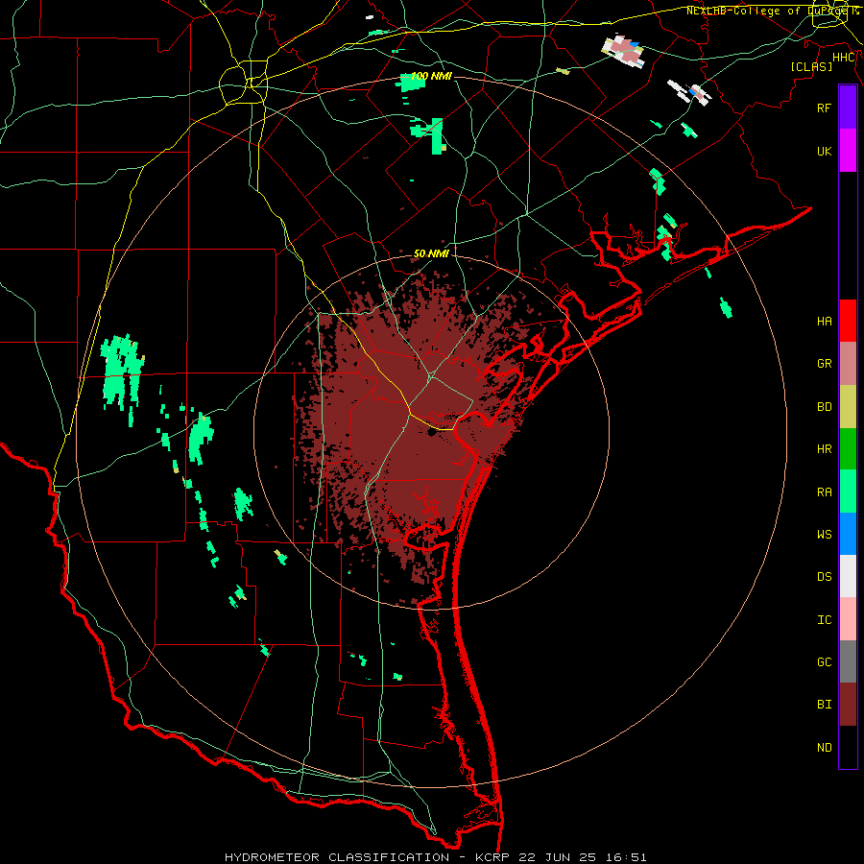Click the IC legend label
The image size is (864, 864).
point(824,619)
